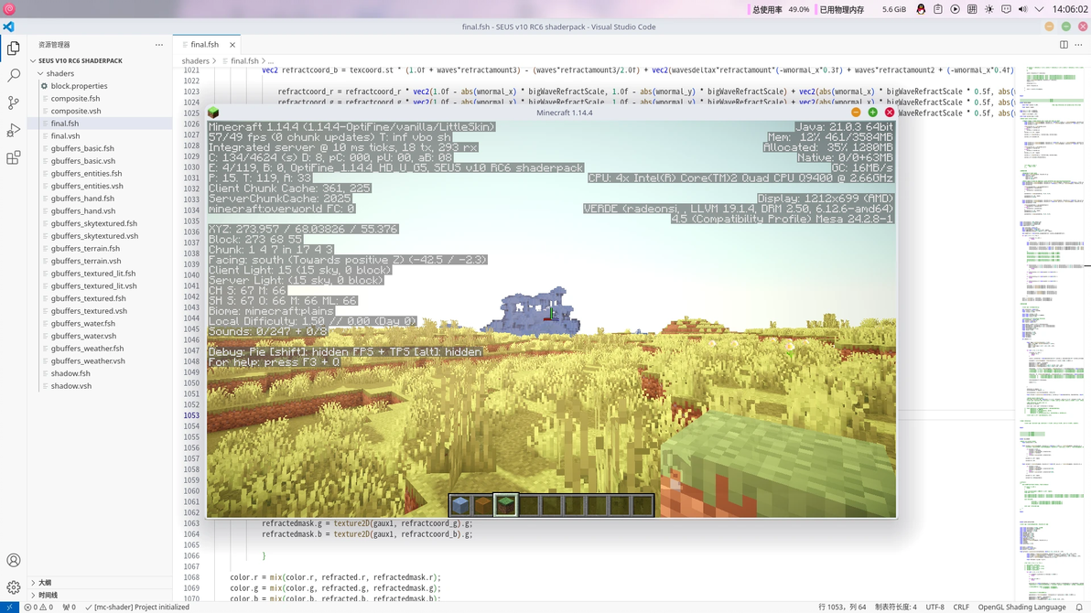Open the Manage gear settings icon
This screenshot has width=1091, height=613.
13,587
